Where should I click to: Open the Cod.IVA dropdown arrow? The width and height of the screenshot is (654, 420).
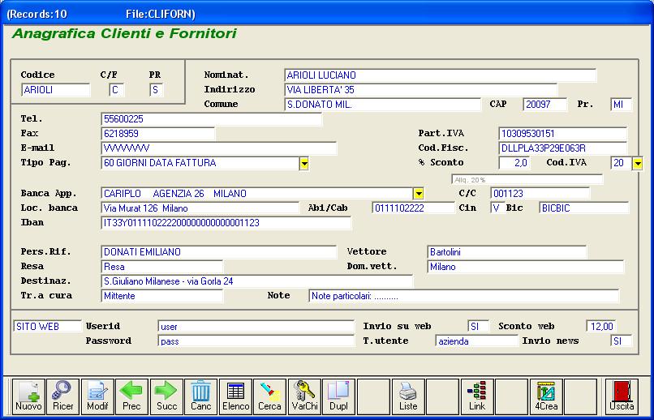point(637,163)
